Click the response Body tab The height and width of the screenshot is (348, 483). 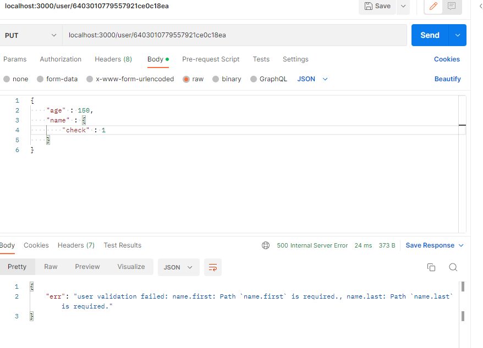click(7, 245)
